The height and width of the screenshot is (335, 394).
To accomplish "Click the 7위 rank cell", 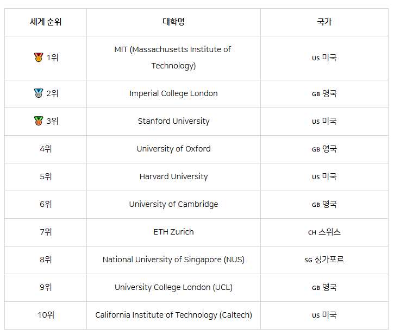I will (x=46, y=232).
